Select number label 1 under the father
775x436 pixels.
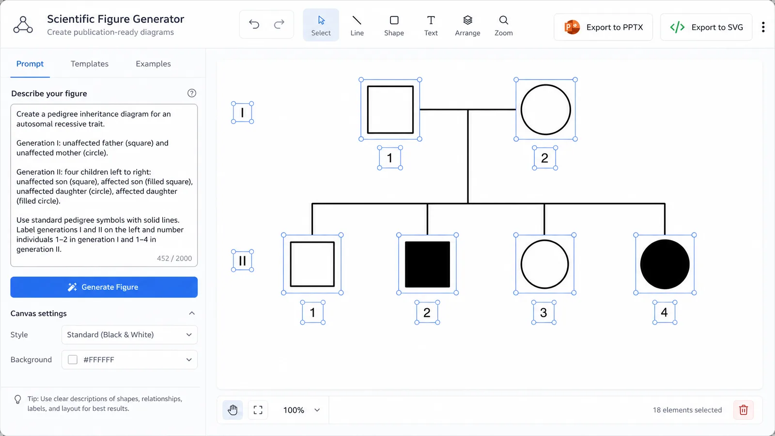[x=390, y=158]
